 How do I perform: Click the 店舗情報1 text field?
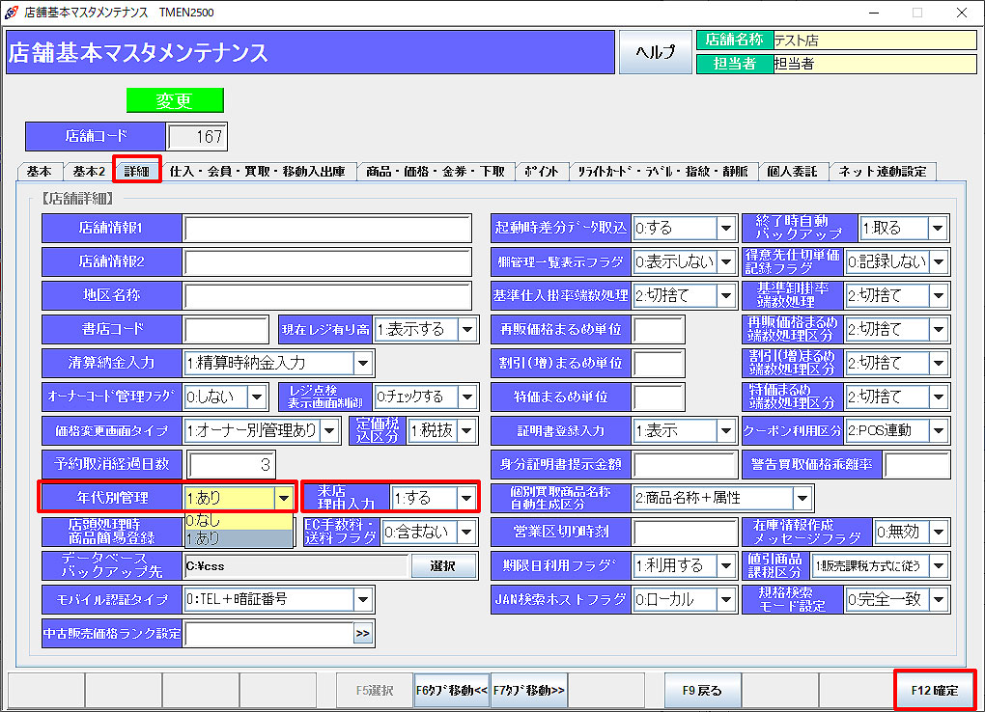click(326, 229)
